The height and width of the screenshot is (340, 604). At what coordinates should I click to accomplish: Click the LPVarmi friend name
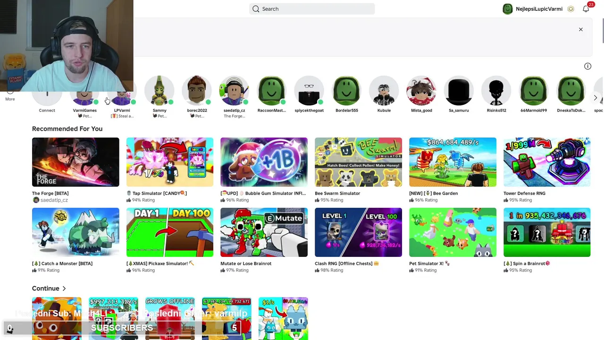[x=122, y=110]
